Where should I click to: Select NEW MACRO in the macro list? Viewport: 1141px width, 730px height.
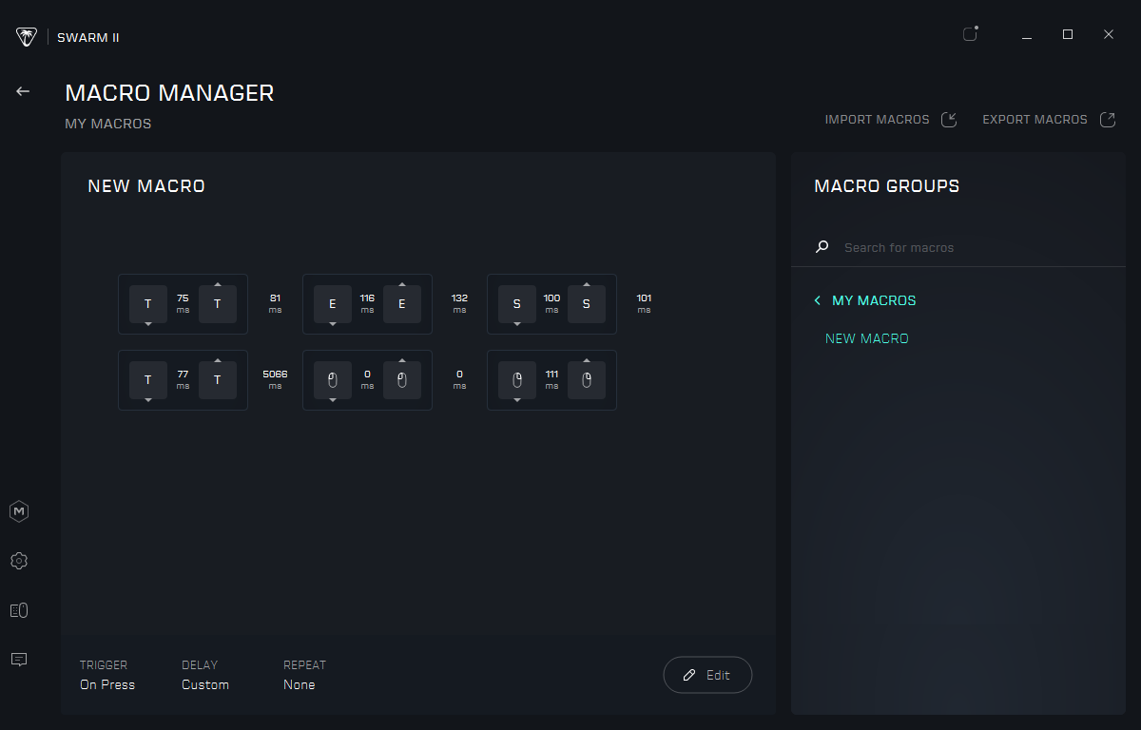click(867, 338)
